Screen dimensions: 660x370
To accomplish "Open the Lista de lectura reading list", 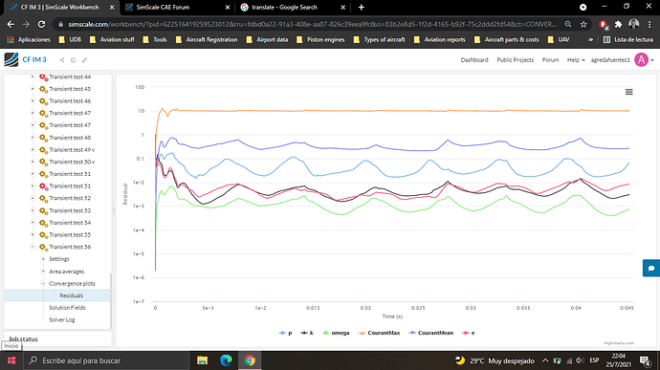I will (628, 39).
